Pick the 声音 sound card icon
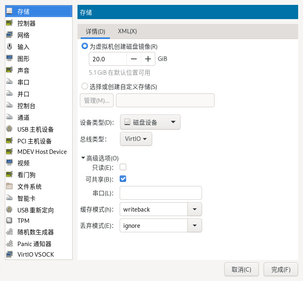This screenshot has height=281, width=303. click(x=9, y=71)
